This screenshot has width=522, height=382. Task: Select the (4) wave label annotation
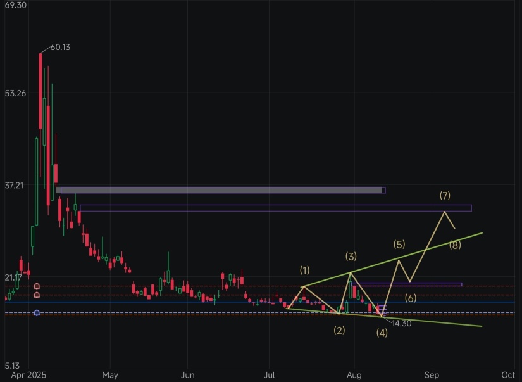pos(382,333)
